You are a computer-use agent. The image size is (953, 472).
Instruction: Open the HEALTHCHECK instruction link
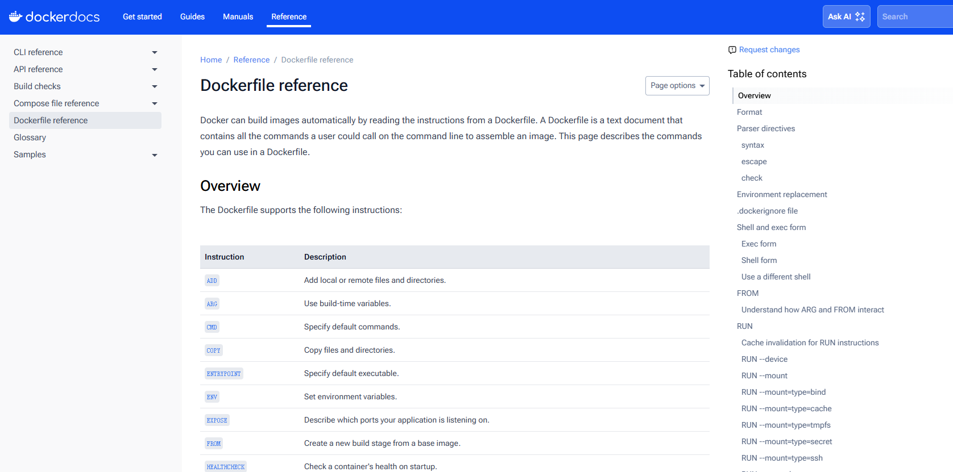[226, 467]
